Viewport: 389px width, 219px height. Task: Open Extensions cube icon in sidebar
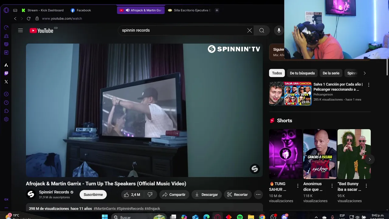[x=6, y=111]
